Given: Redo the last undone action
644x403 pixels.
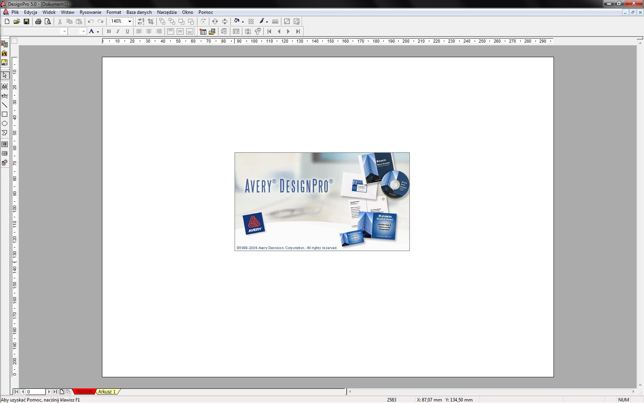Looking at the screenshot, I should pyautogui.click(x=100, y=21).
